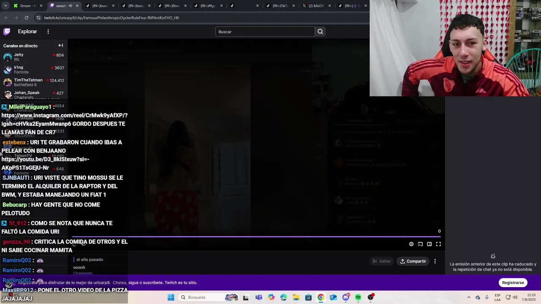Open Microsoft Store from the taskbar

coord(309,297)
